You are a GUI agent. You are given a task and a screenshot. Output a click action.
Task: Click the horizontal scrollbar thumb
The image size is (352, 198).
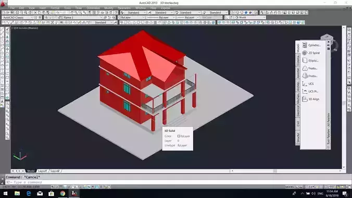(275, 171)
